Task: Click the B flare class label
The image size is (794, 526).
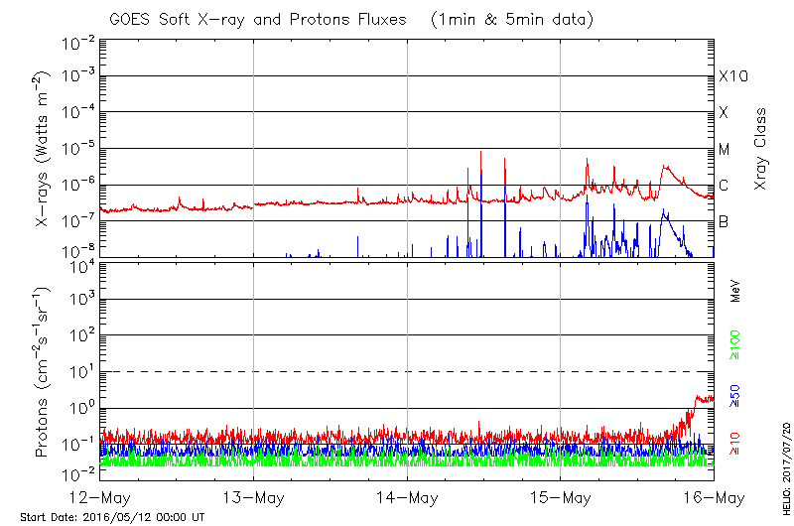Action: pyautogui.click(x=724, y=221)
